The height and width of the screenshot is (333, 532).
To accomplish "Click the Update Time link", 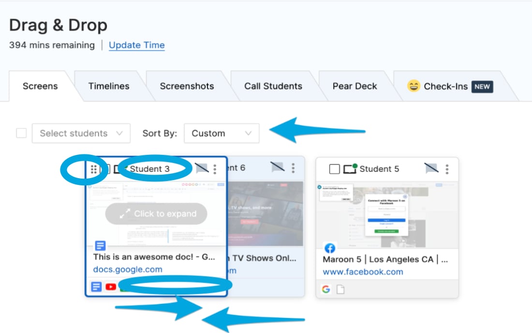I will click(137, 45).
